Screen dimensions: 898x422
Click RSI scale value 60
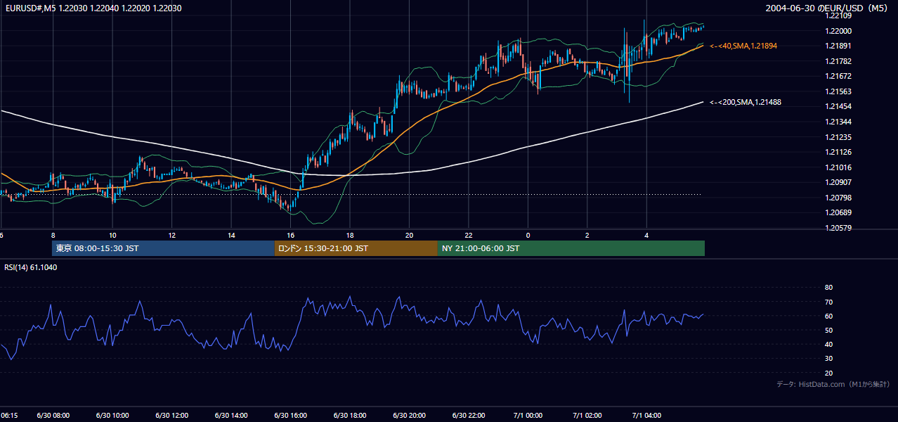(x=828, y=316)
